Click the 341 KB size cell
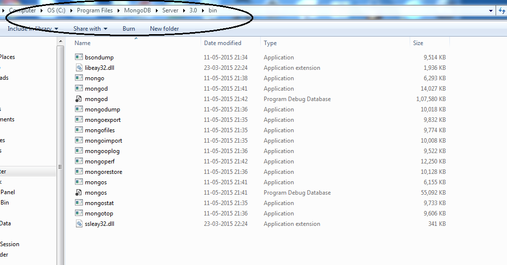Screen dimensions: 507x265 tap(437, 224)
